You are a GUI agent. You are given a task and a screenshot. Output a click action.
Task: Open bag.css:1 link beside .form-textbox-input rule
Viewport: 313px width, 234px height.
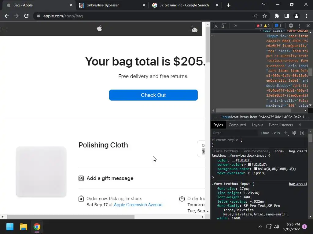point(298,184)
